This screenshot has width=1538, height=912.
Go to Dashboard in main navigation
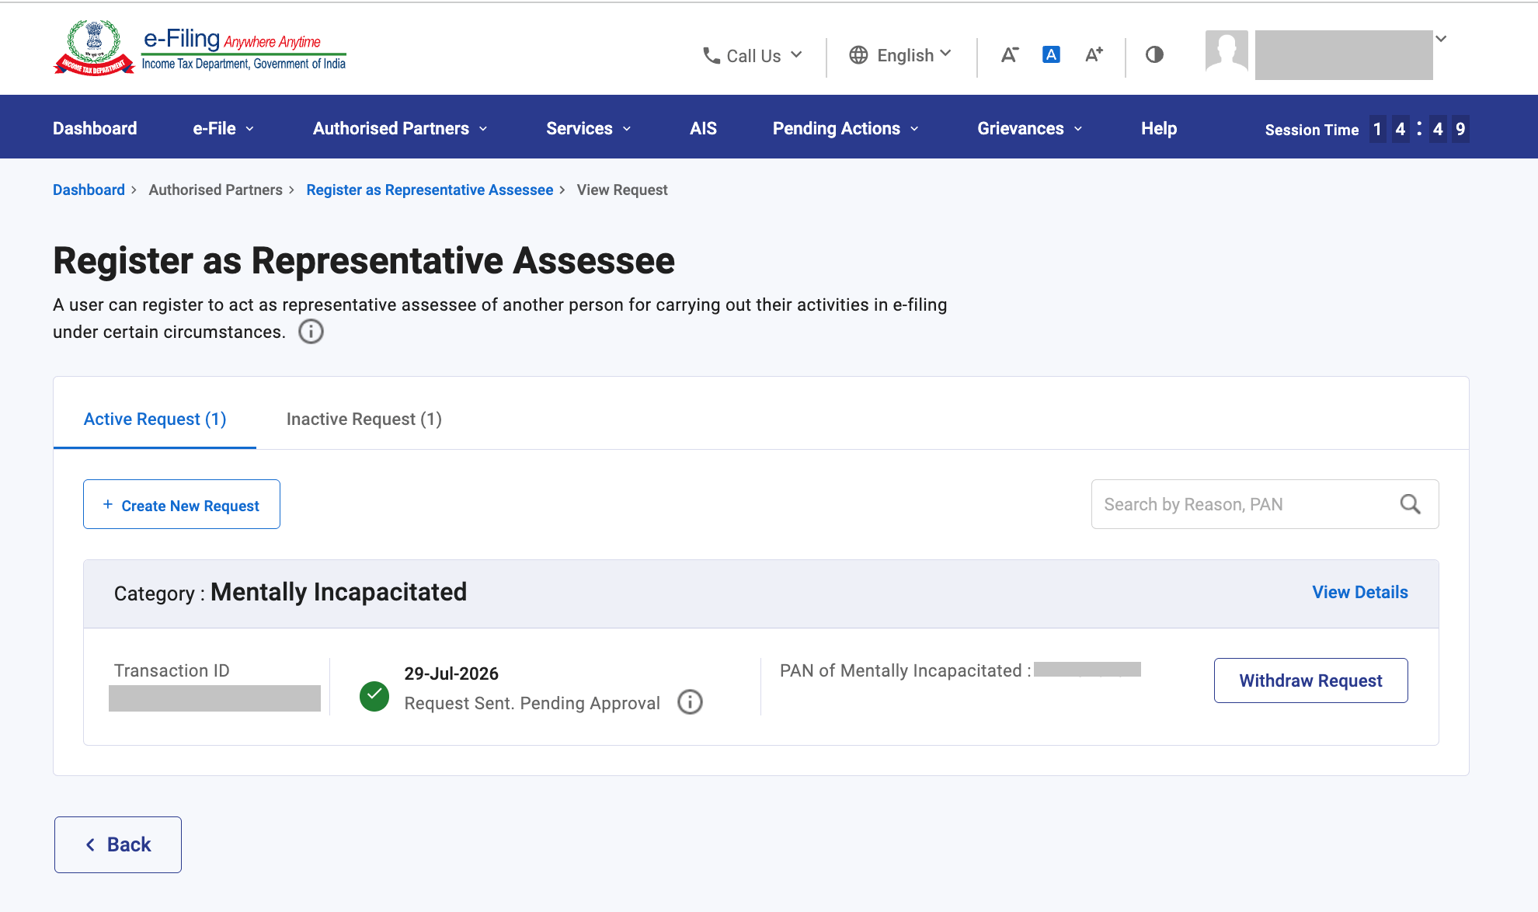(x=95, y=128)
